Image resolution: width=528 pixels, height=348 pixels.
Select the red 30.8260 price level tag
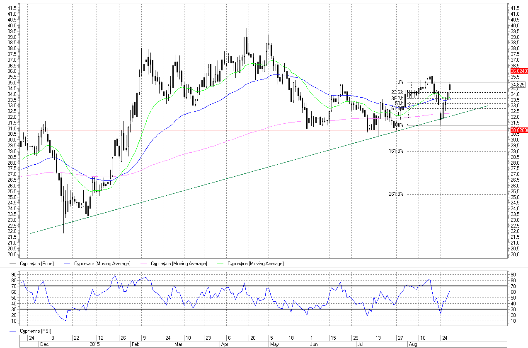coord(518,130)
